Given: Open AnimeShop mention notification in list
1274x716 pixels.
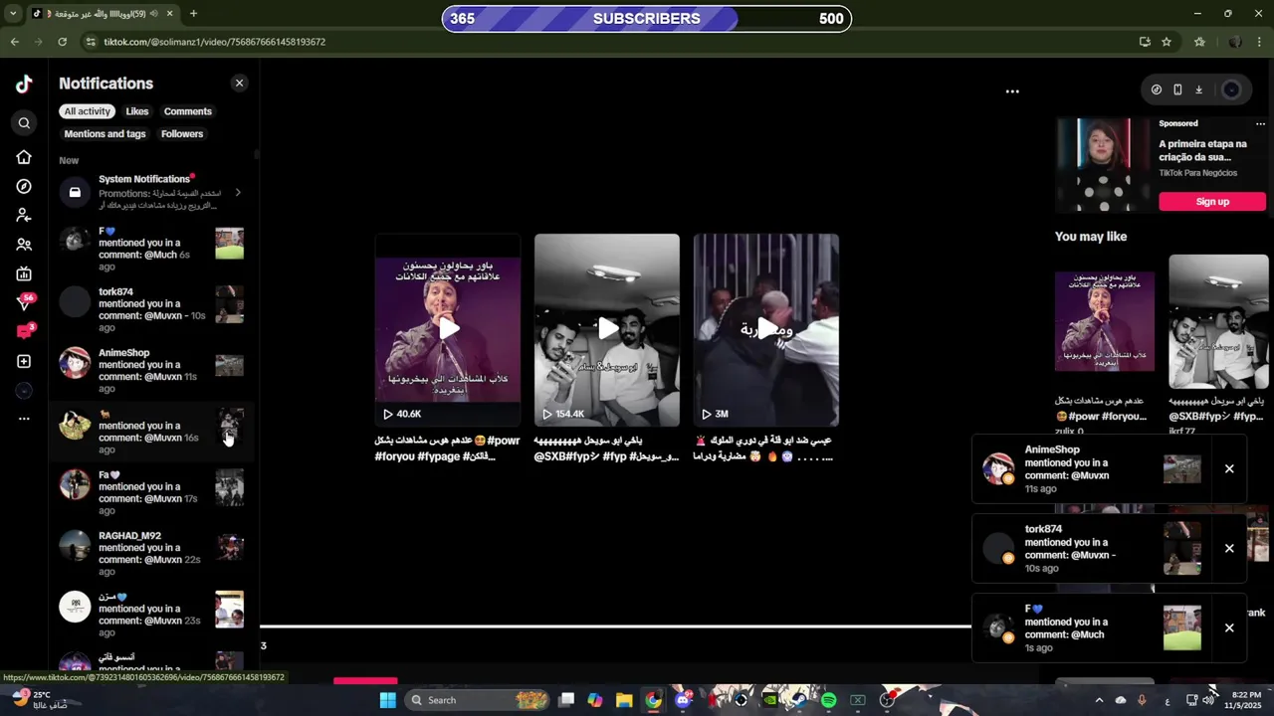Looking at the screenshot, I should click(151, 370).
